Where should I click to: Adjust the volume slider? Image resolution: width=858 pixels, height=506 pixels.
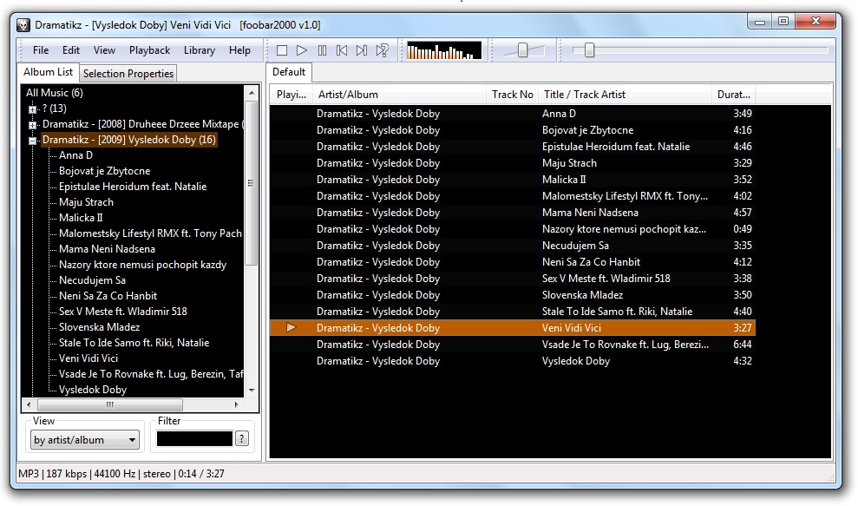tap(522, 50)
